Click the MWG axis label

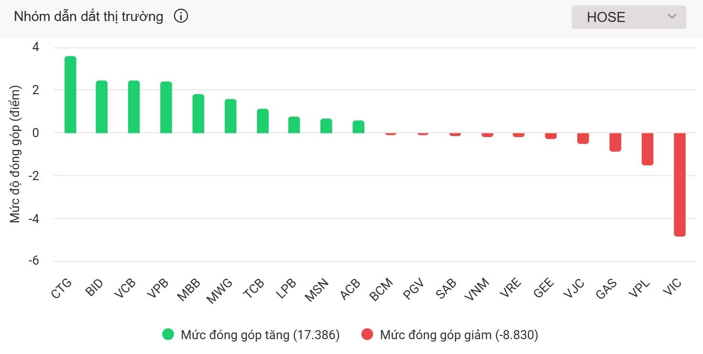point(220,290)
